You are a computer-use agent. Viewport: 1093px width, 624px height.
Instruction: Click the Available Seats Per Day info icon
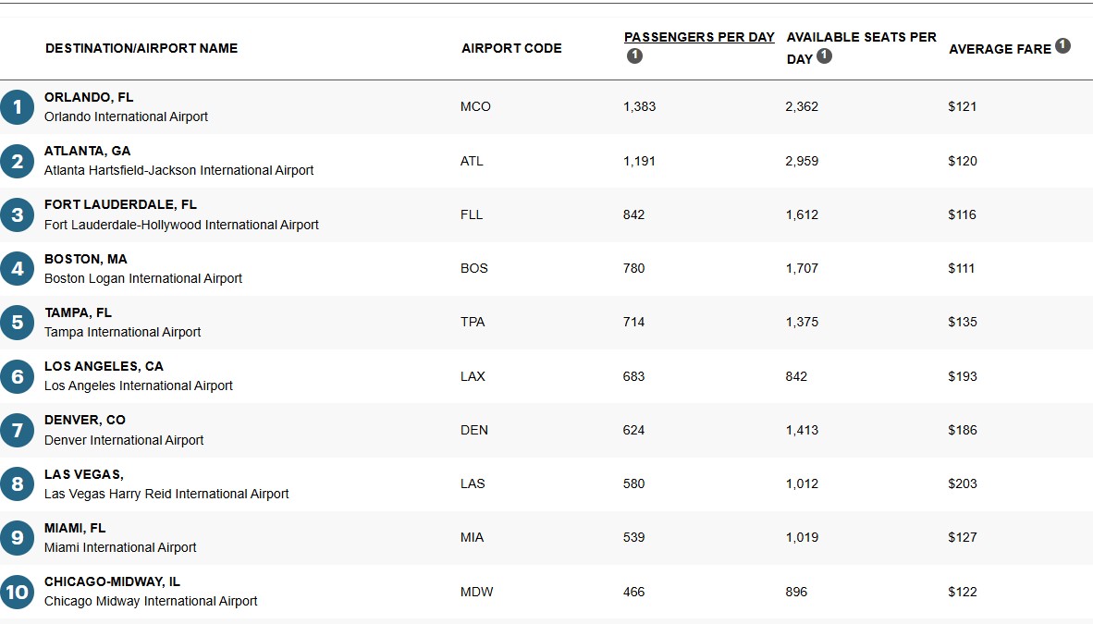click(x=824, y=56)
